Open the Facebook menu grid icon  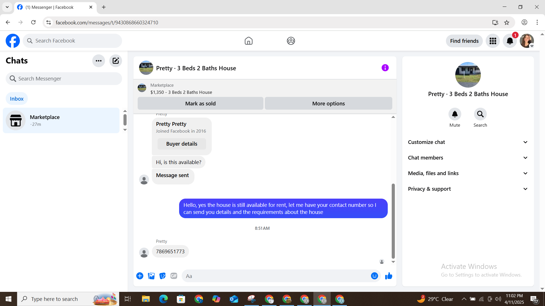pyautogui.click(x=493, y=41)
